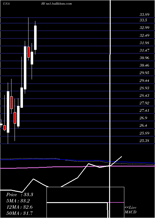Click the 33.89 price axis label
Screen dimensions: 155x218
(144, 14)
